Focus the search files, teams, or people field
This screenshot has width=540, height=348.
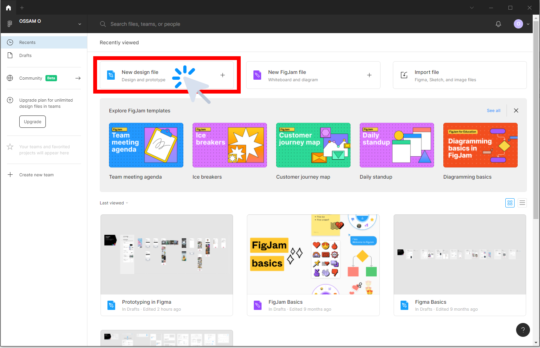[x=145, y=24]
